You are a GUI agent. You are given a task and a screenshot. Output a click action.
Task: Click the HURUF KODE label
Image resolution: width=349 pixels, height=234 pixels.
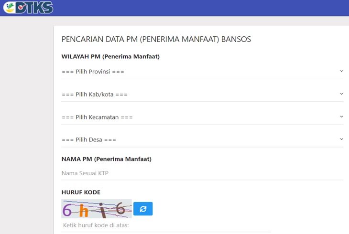(81, 192)
